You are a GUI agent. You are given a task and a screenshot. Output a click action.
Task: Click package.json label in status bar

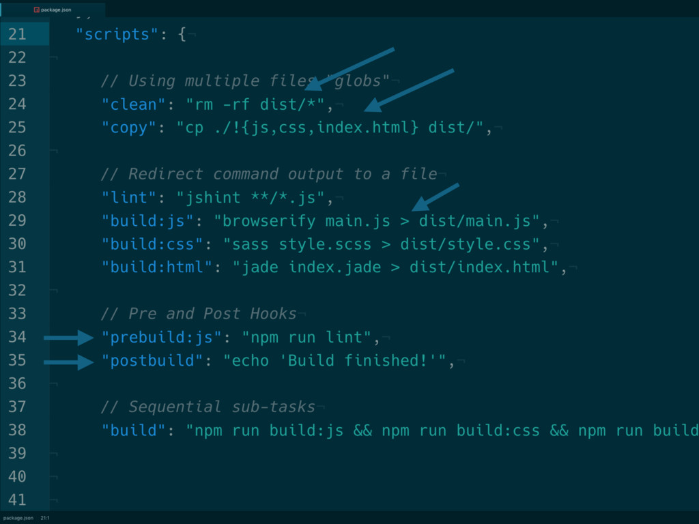coord(18,518)
